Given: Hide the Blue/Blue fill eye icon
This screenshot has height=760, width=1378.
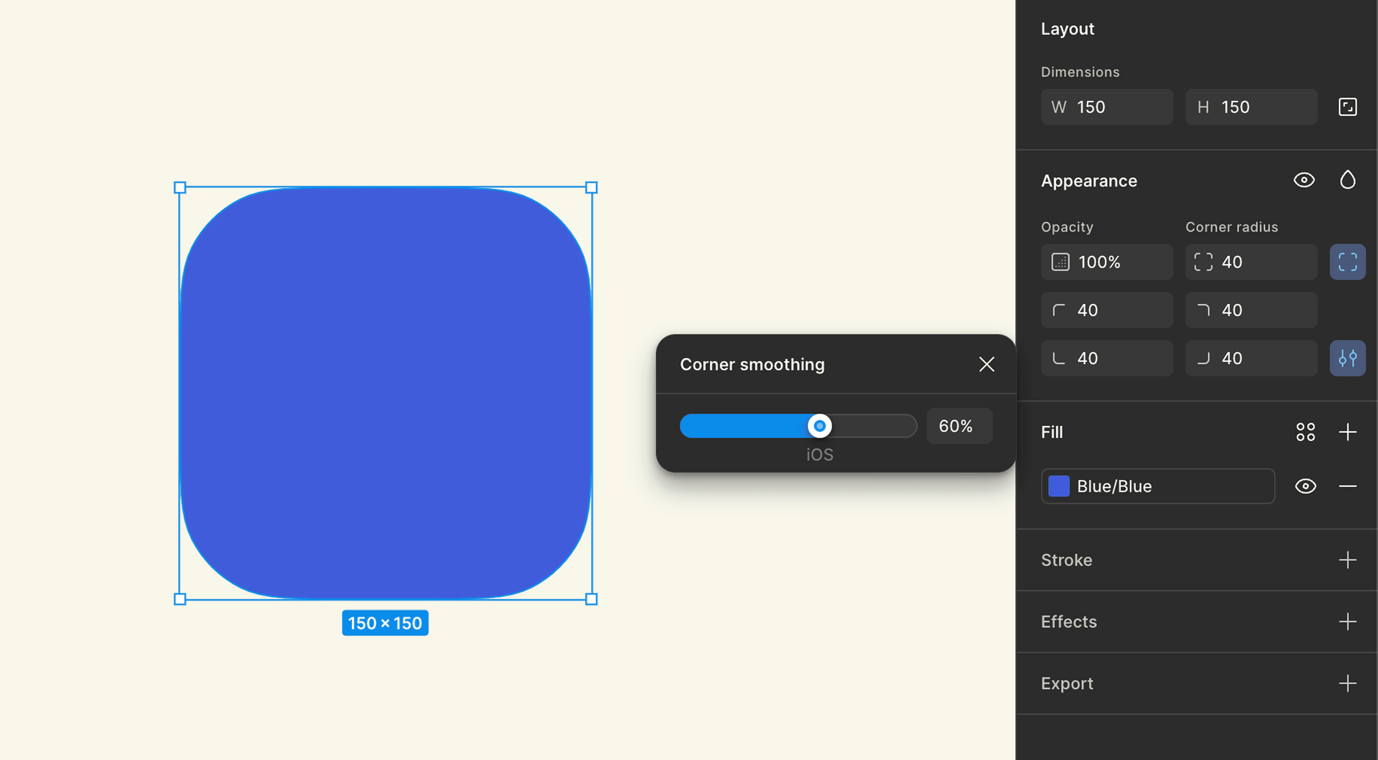Looking at the screenshot, I should coord(1305,486).
